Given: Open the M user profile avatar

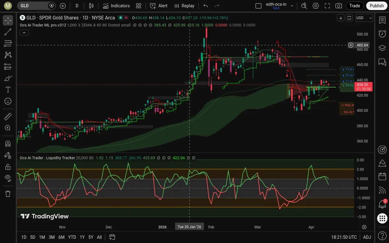Looking at the screenshot, I should pos(8,6).
